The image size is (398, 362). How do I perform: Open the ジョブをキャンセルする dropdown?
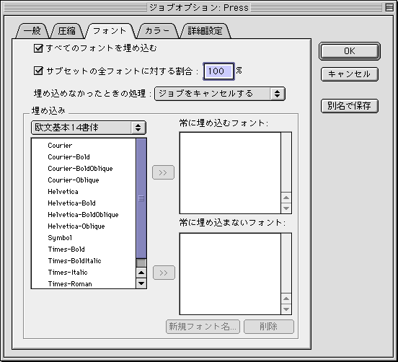click(220, 94)
